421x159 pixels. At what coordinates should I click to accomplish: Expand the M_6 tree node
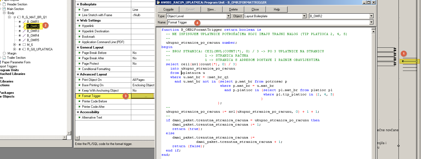(15, 45)
